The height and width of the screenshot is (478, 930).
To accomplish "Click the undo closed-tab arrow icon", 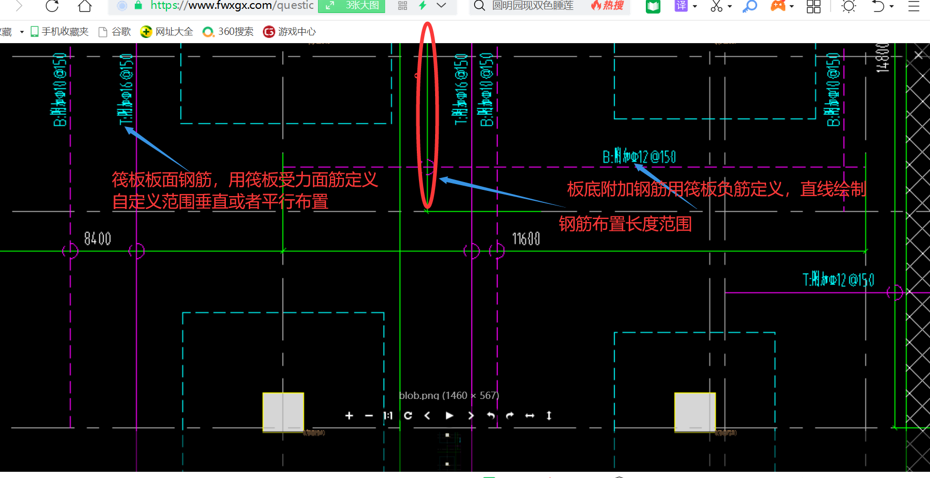I will pyautogui.click(x=878, y=6).
